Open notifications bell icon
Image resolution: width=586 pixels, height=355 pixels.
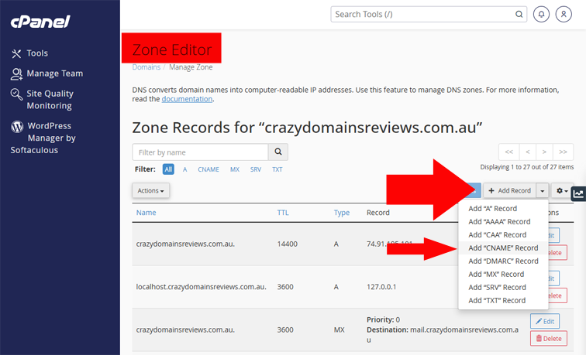click(x=541, y=14)
